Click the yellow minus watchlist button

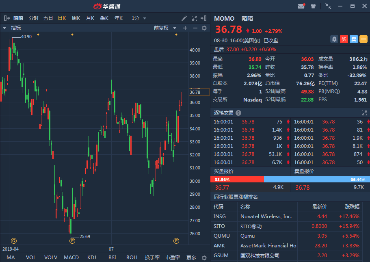click(364, 39)
